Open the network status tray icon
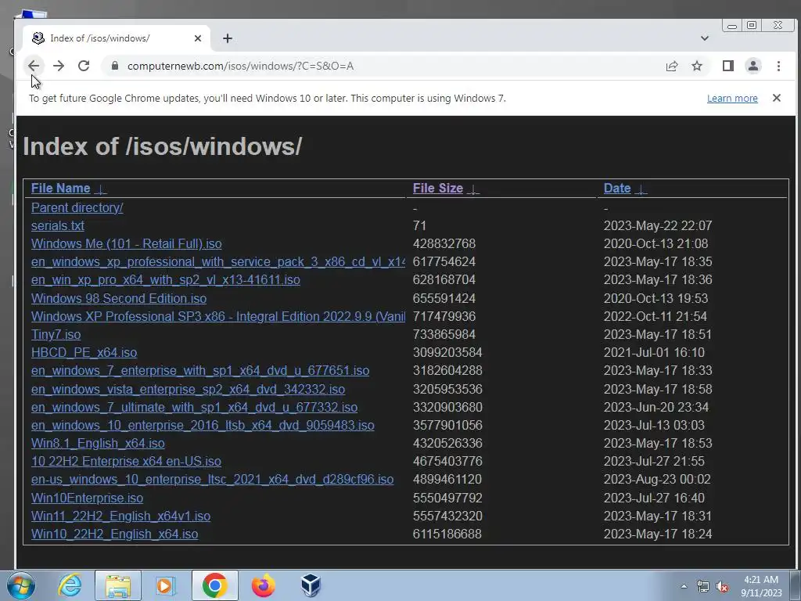The width and height of the screenshot is (801, 601). point(703,587)
